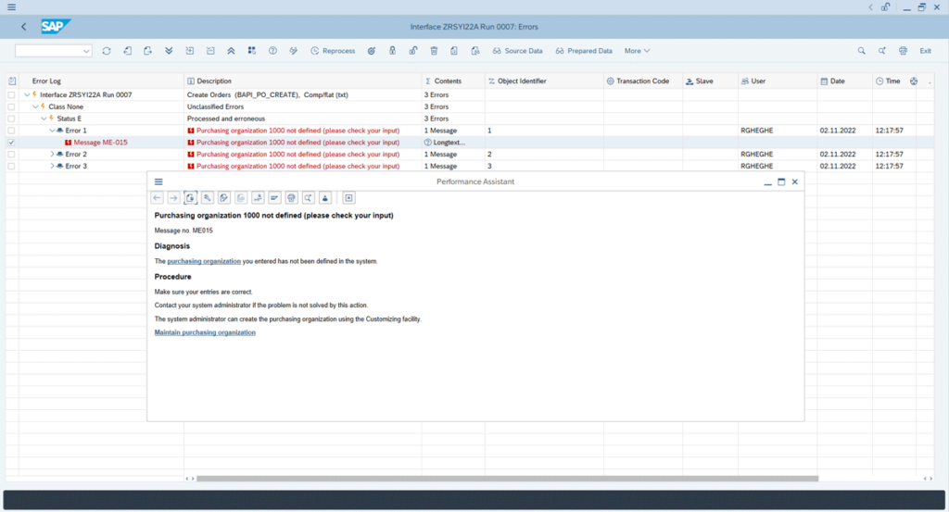The image size is (949, 512).
Task: Click the edit documentation pencil icon in assistant
Action: point(224,197)
